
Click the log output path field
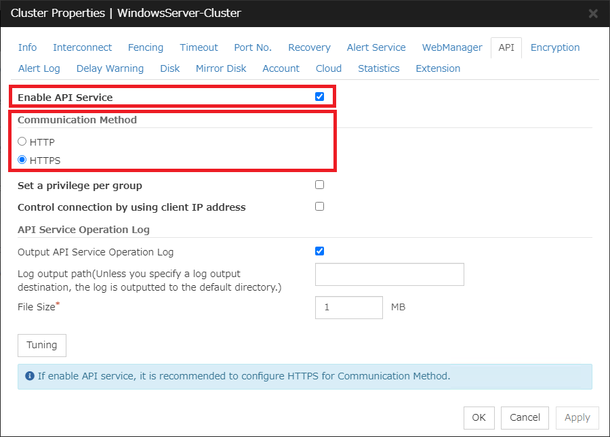(x=389, y=274)
